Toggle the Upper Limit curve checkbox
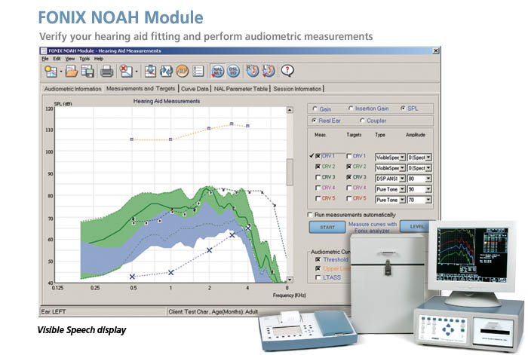528x355 pixels. coord(318,268)
